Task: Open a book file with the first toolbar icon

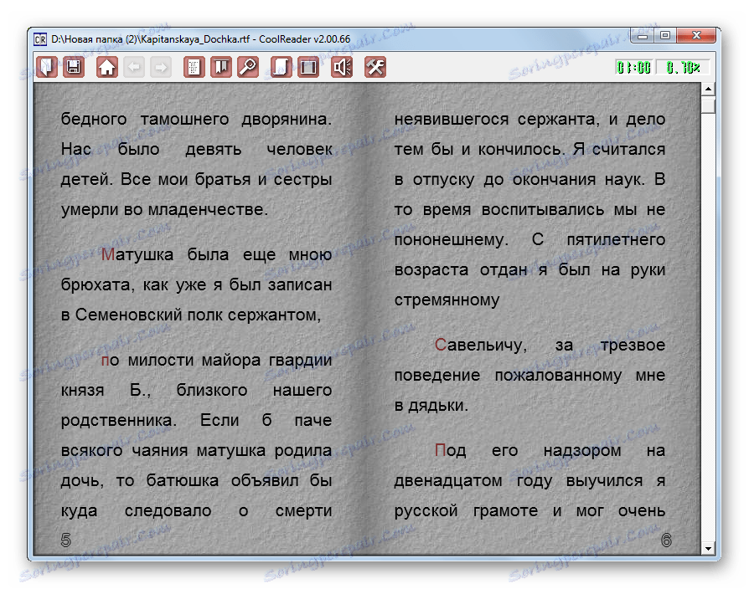Action: (47, 67)
